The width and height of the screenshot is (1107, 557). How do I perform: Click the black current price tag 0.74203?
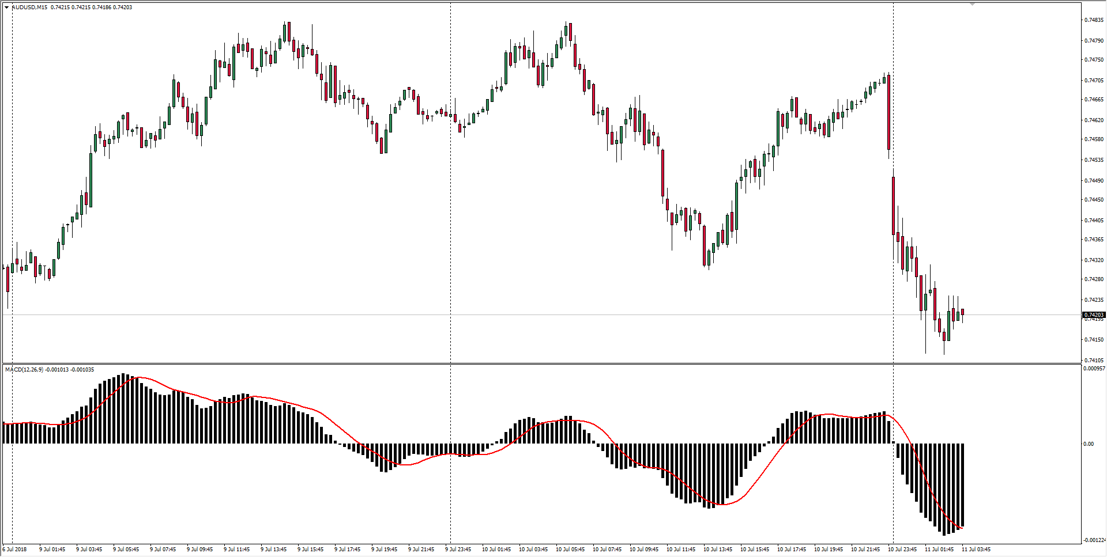1093,315
